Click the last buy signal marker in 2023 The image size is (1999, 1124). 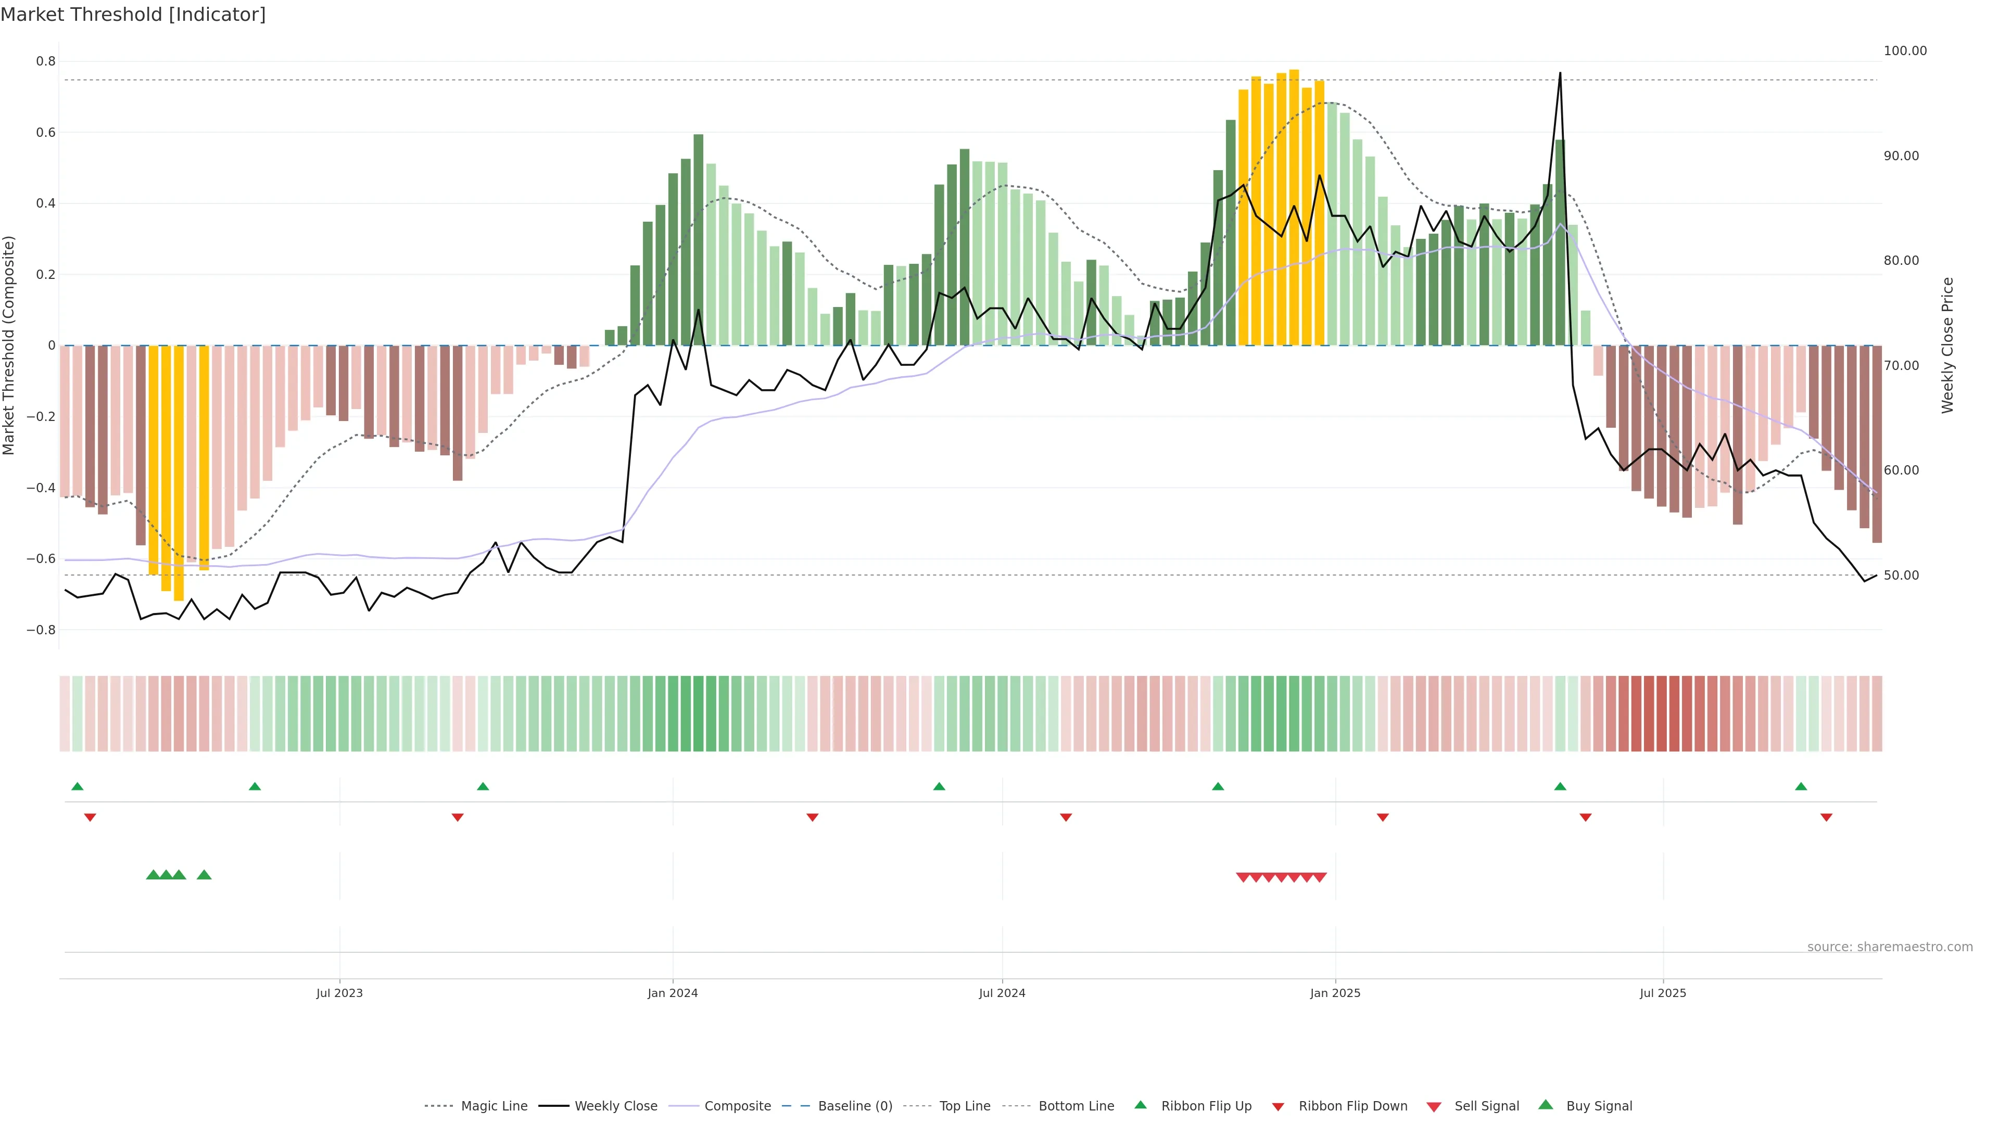[204, 875]
